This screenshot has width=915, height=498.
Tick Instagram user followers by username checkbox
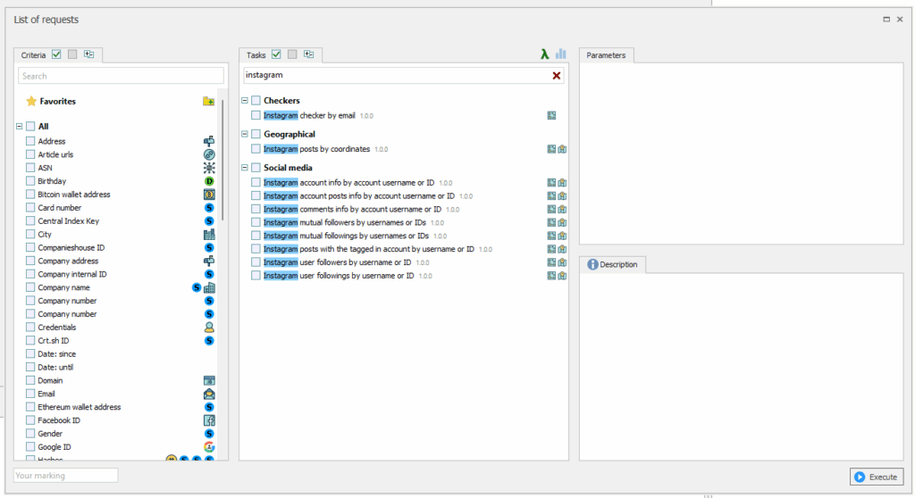(256, 262)
